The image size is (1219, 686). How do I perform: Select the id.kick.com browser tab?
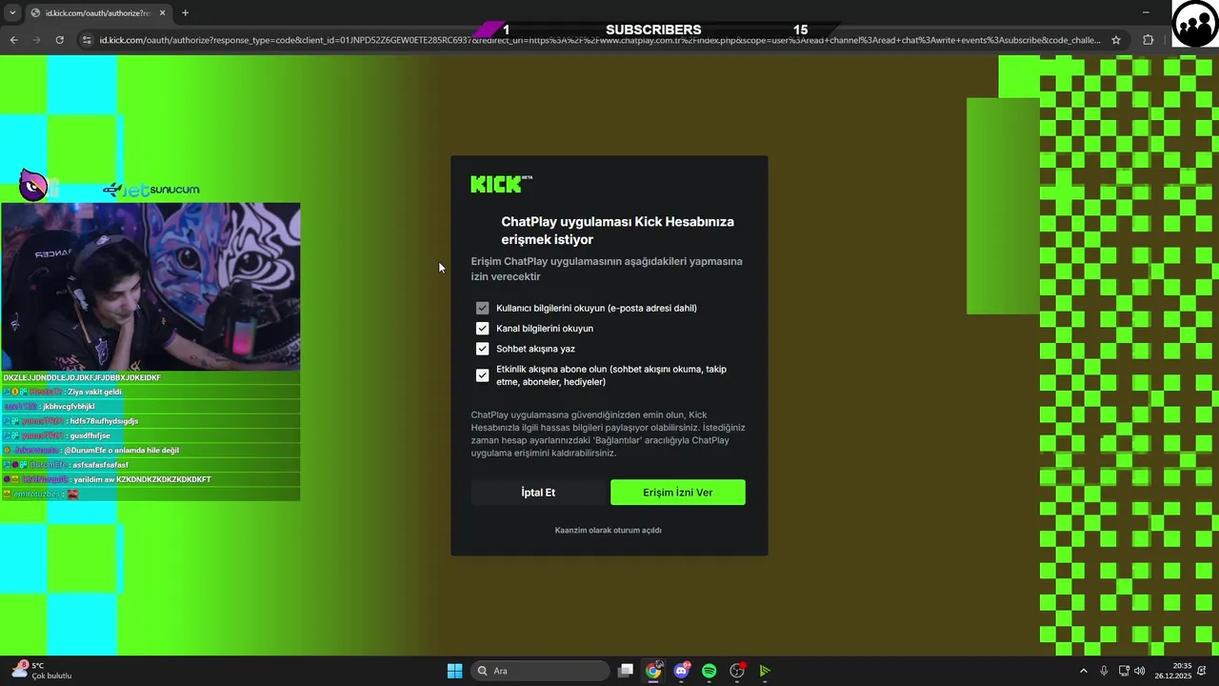pyautogui.click(x=98, y=13)
